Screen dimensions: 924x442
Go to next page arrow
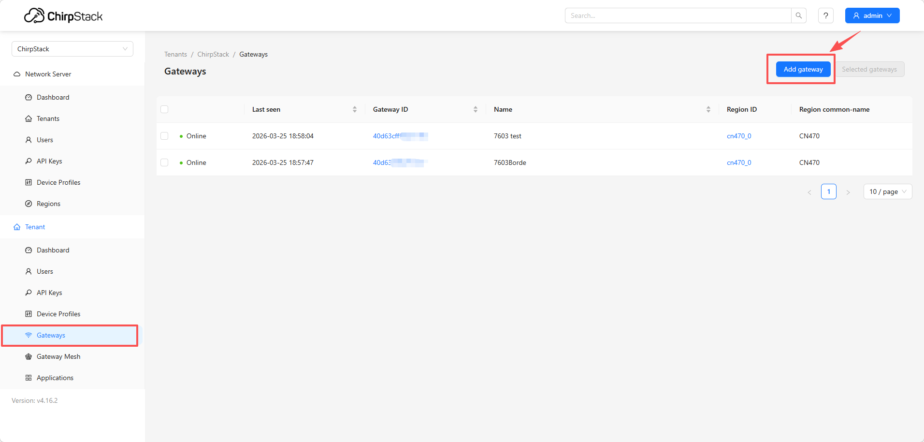tap(848, 192)
